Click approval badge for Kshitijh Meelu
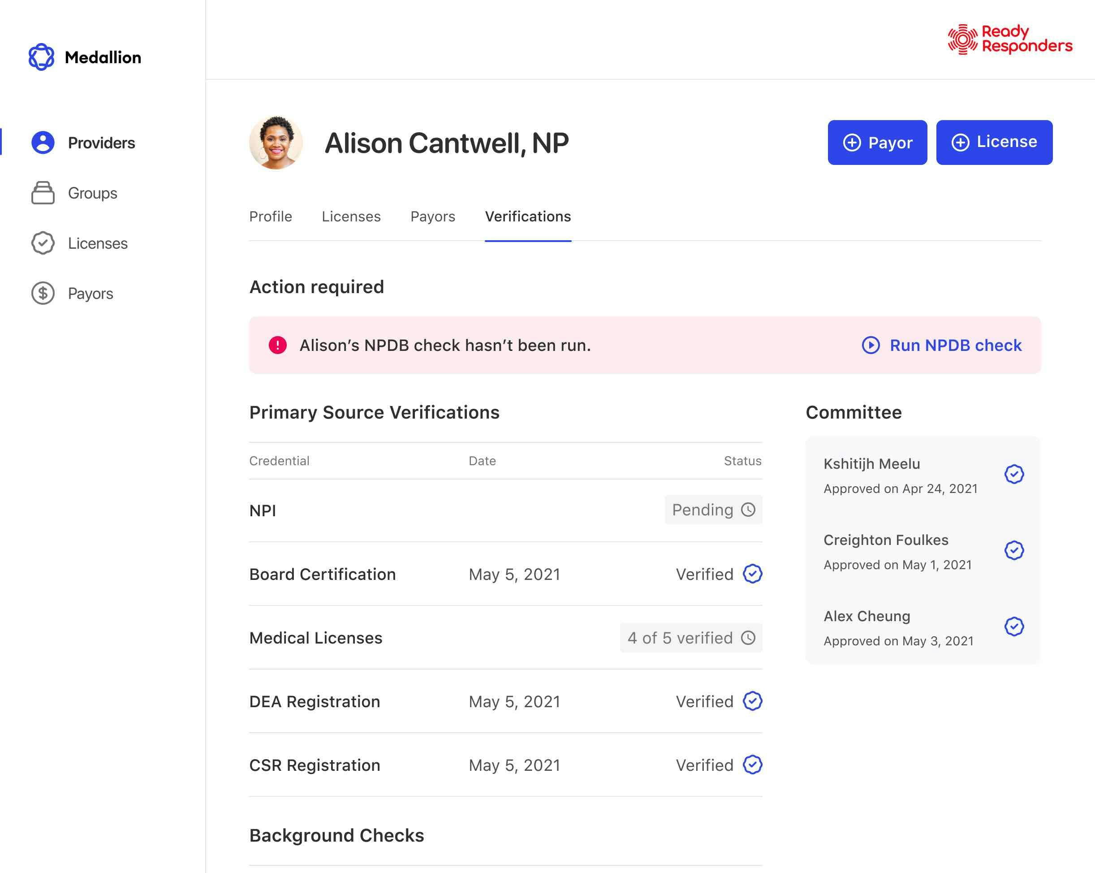This screenshot has height=873, width=1095. coord(1014,474)
